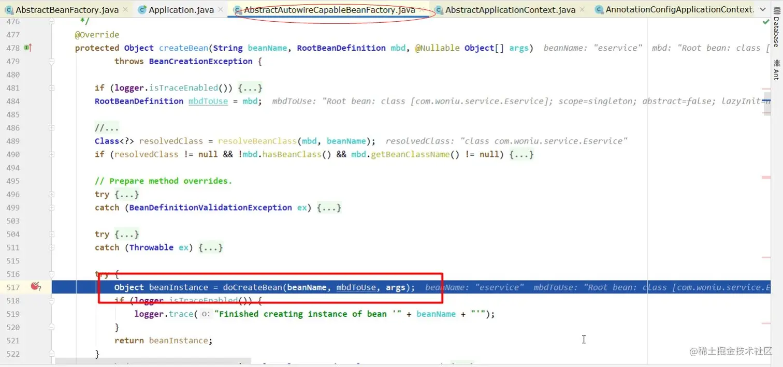Click the createBean method name

[x=183, y=48]
